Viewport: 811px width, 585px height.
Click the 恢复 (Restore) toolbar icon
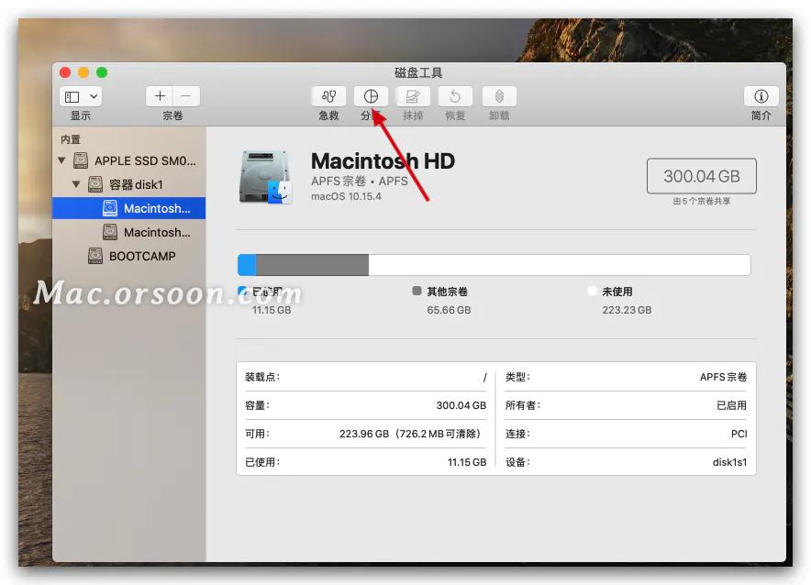click(x=455, y=96)
